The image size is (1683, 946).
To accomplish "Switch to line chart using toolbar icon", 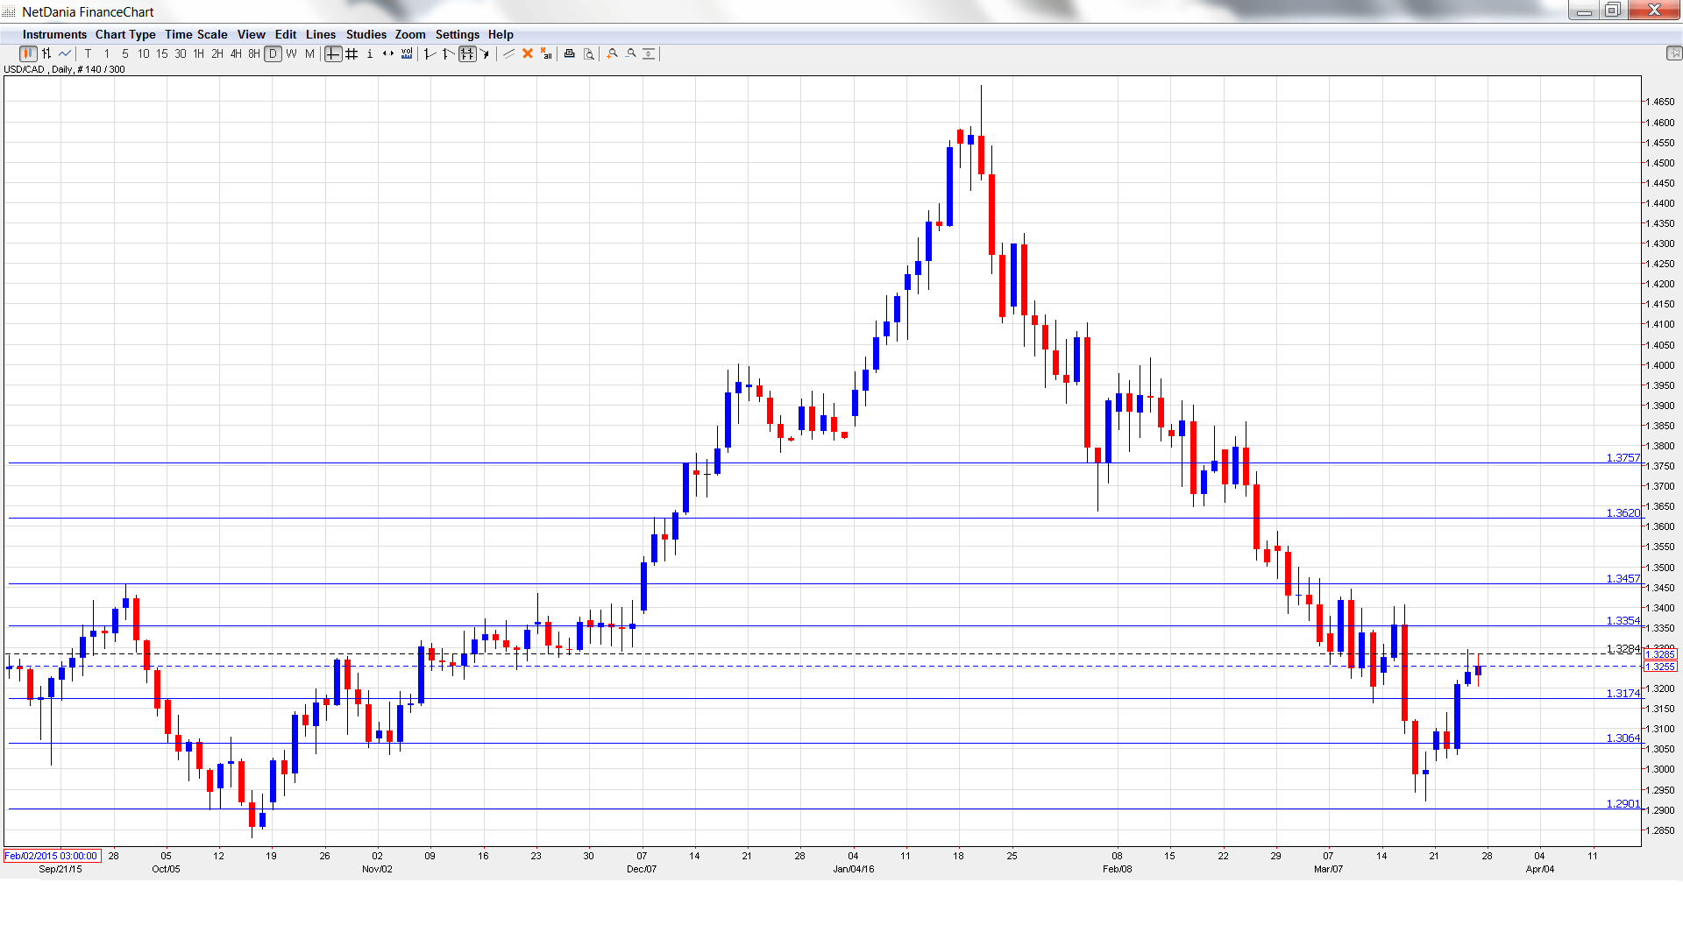I will 65,53.
